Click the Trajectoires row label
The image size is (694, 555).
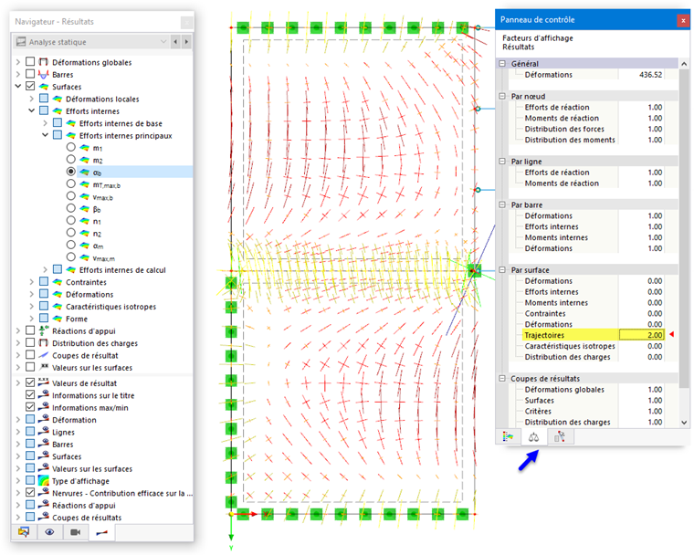[544, 335]
